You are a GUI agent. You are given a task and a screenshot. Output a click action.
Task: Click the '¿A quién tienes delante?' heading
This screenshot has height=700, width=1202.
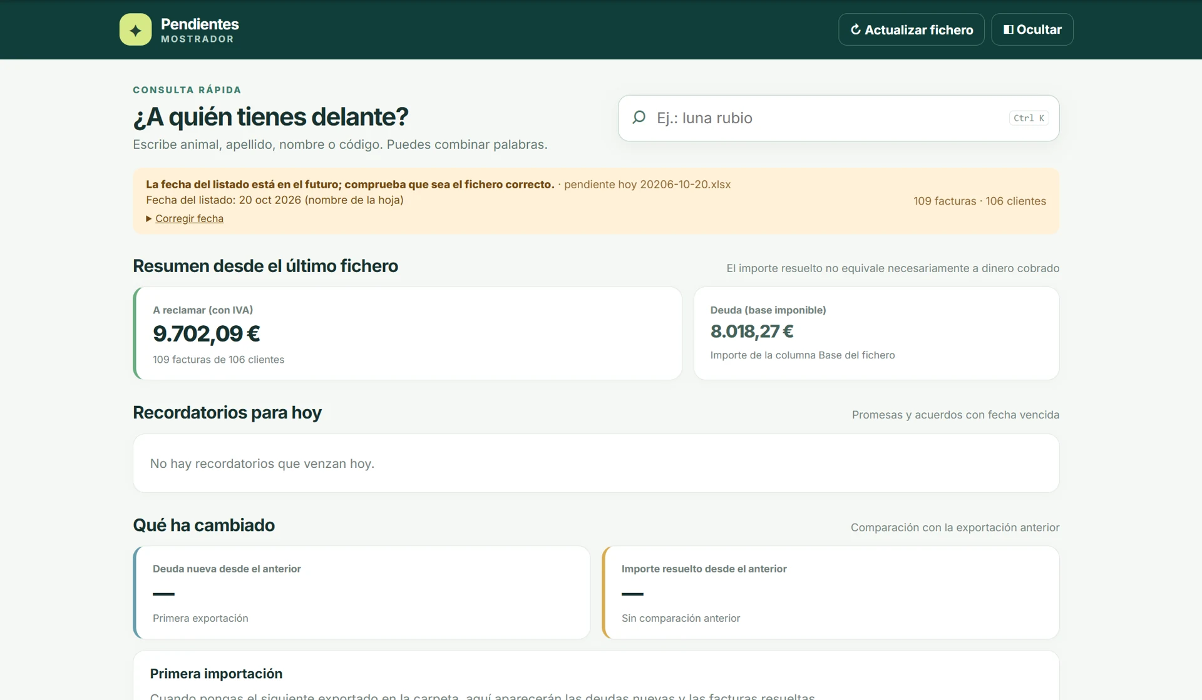click(270, 117)
